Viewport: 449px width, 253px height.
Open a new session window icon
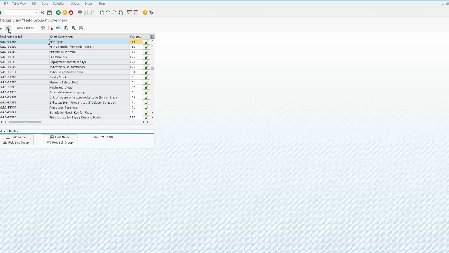coord(129,13)
